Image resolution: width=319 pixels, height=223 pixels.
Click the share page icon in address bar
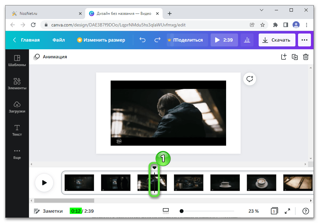(x=252, y=25)
